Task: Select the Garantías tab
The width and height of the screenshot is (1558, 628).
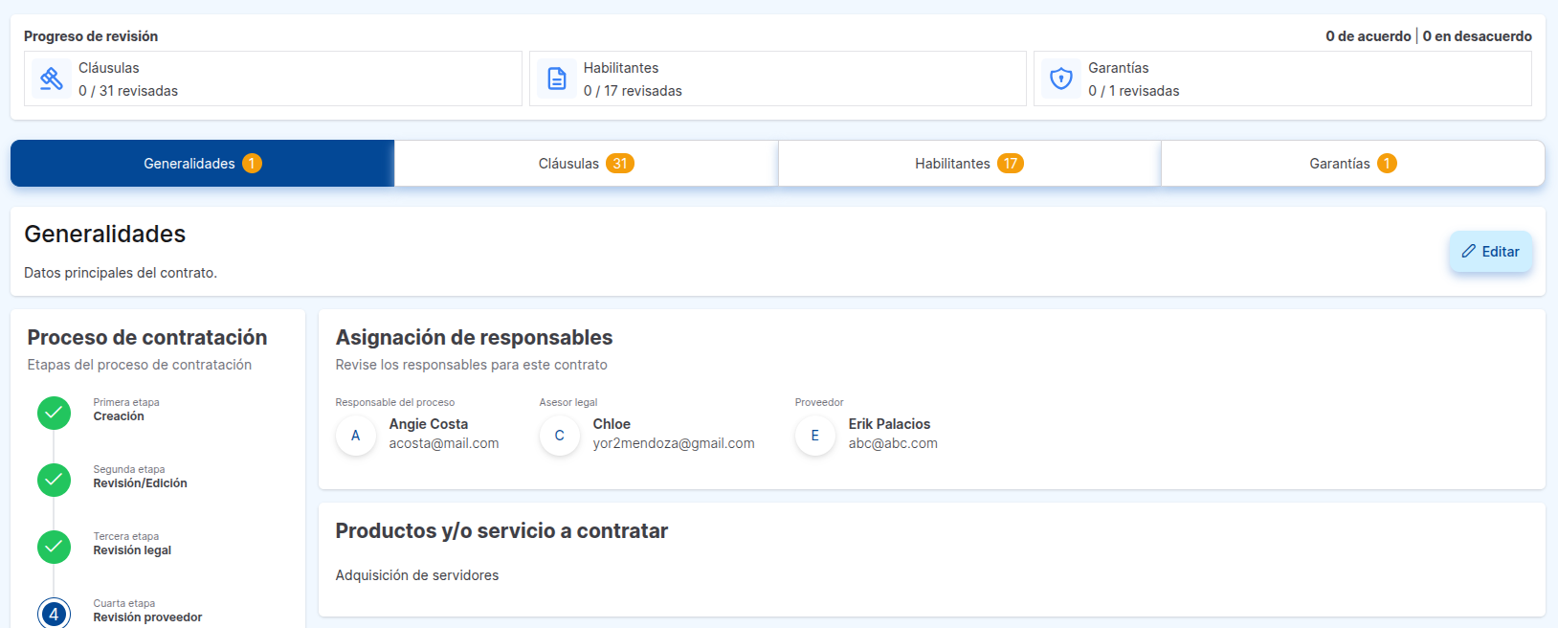Action: click(x=1352, y=164)
